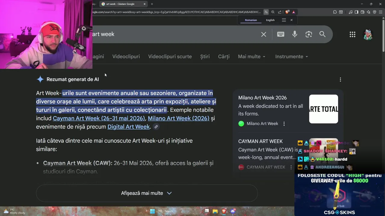Open the on-screen keyboard input tool
Screen dimensions: 385x216
coord(281,34)
